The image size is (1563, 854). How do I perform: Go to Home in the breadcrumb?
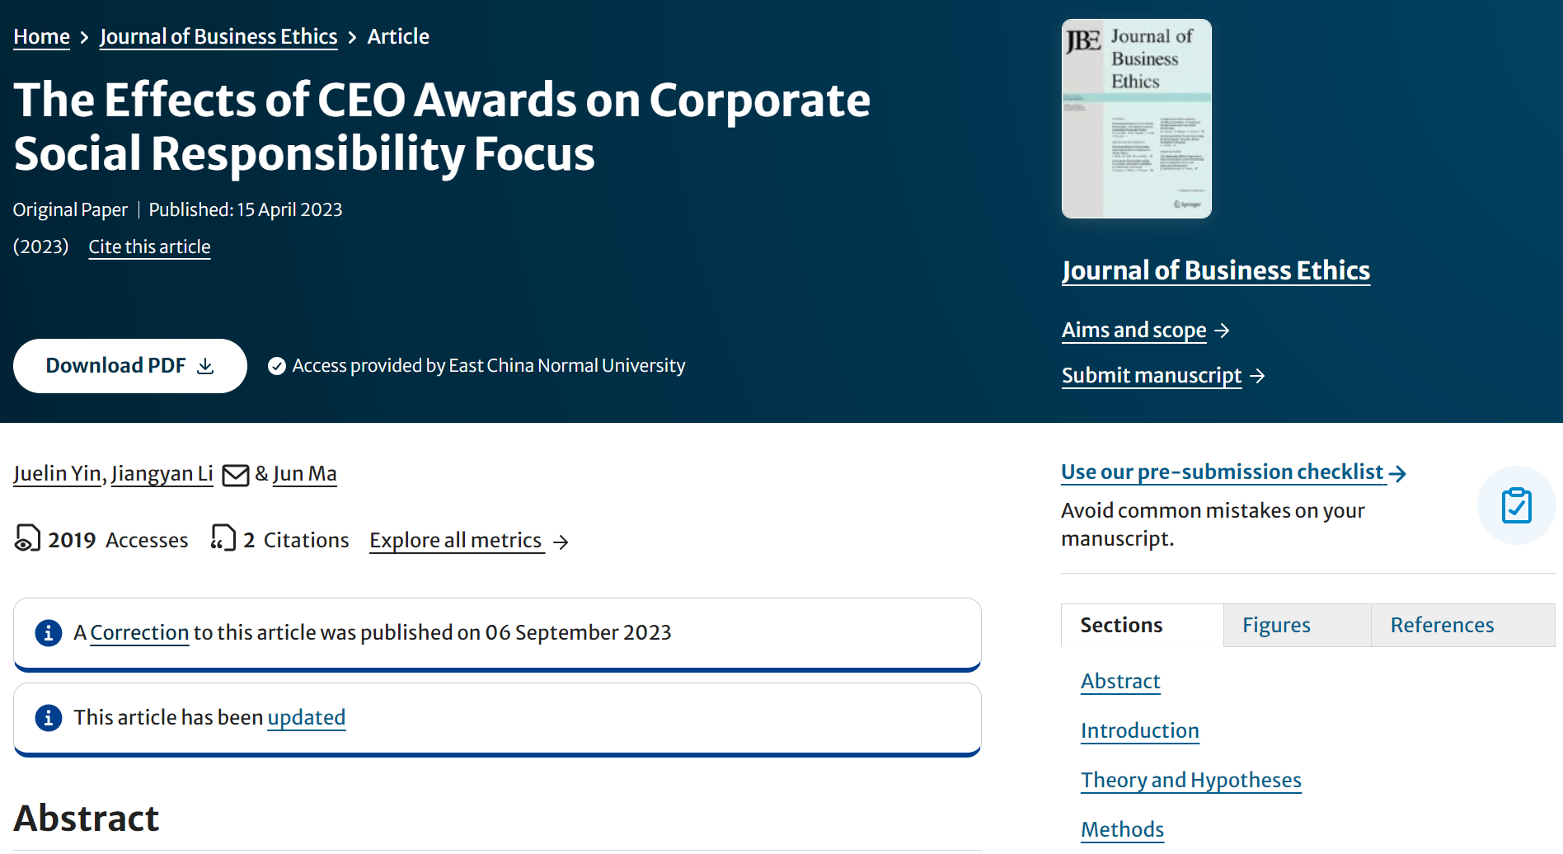point(41,36)
